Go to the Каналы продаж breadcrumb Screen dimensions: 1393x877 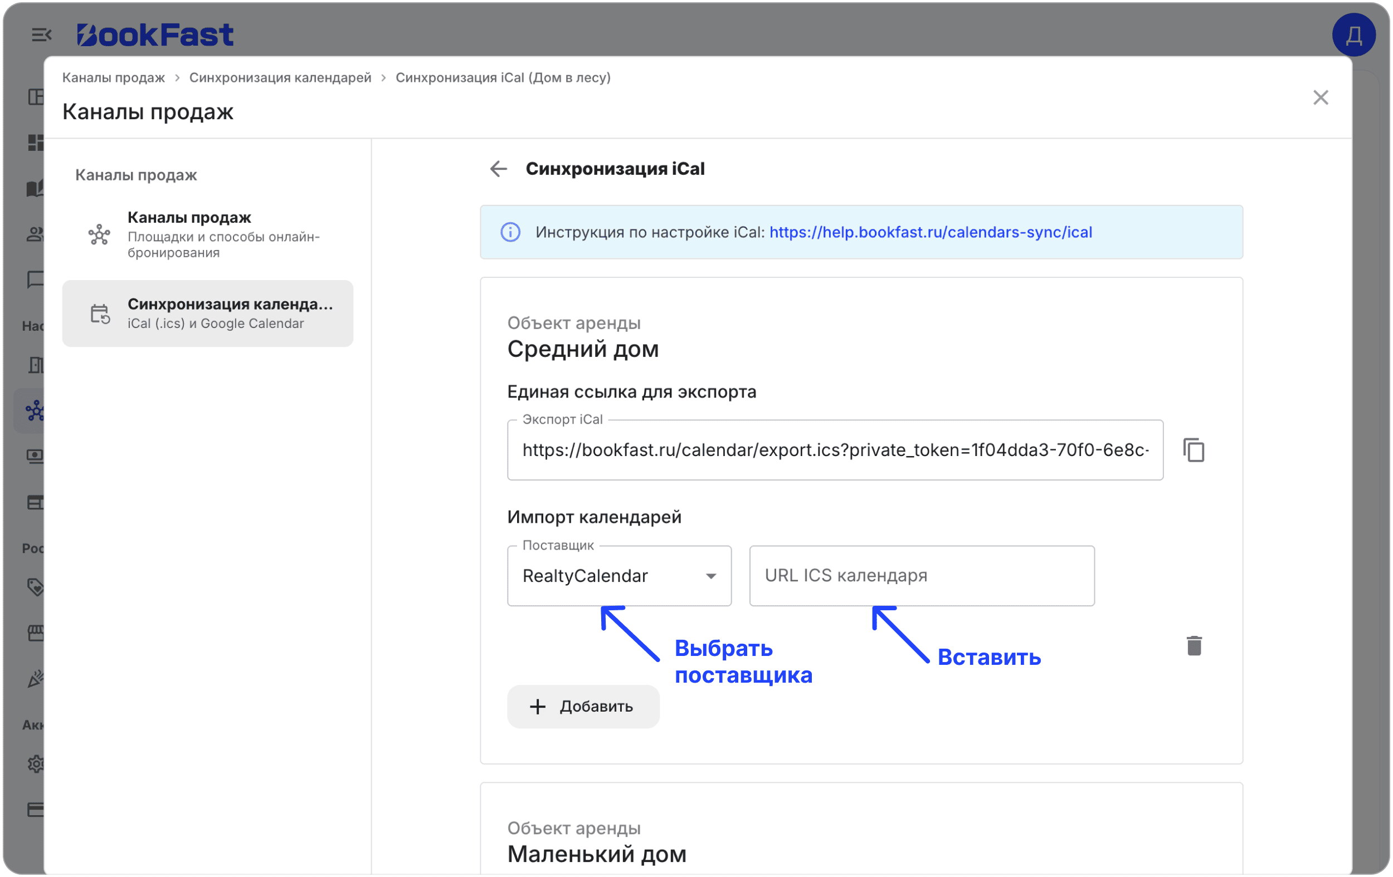(x=113, y=77)
